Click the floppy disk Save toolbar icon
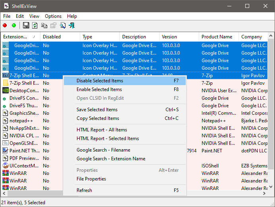275x207 pixels. tap(26, 26)
